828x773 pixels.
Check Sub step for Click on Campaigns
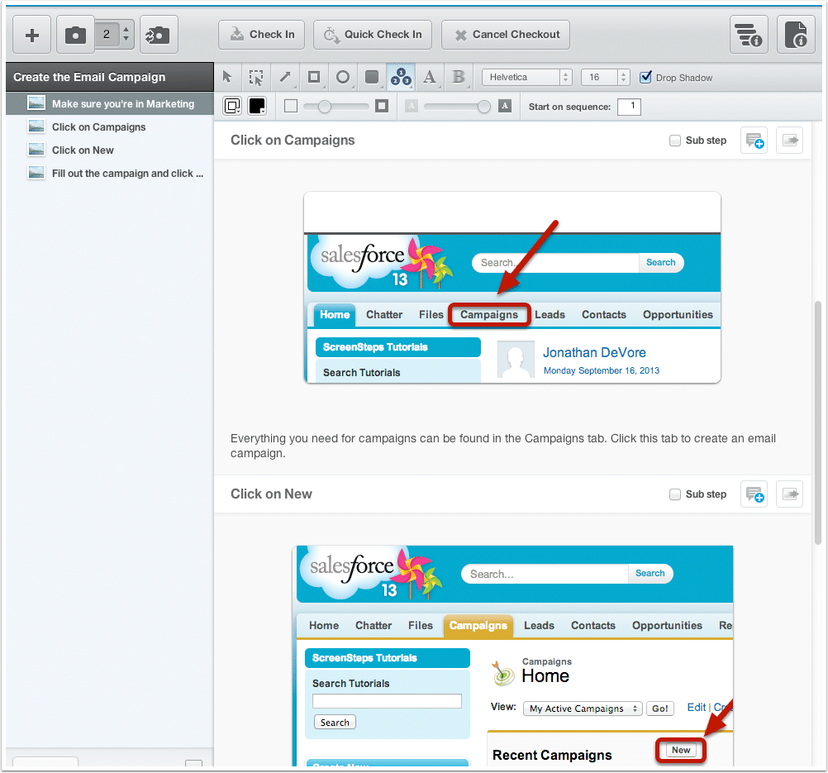click(675, 141)
